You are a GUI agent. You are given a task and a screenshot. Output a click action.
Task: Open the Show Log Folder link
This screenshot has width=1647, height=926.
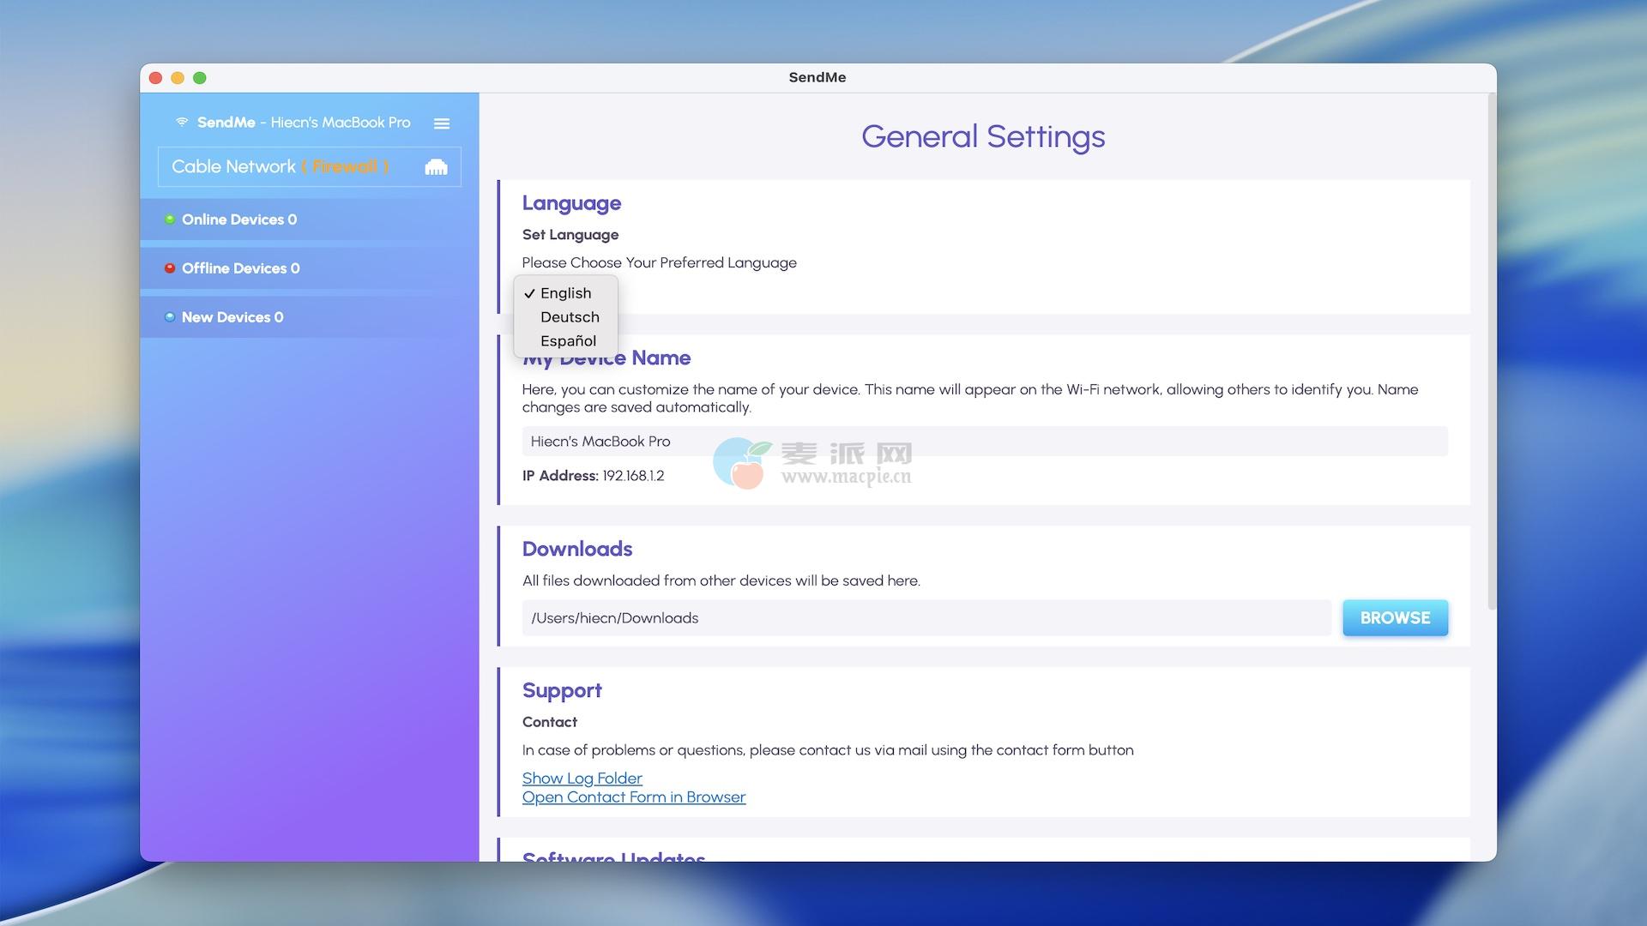tap(582, 778)
